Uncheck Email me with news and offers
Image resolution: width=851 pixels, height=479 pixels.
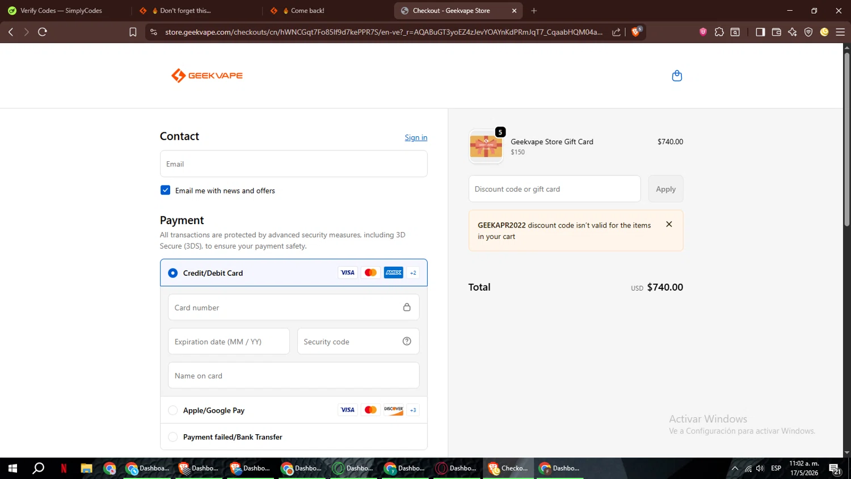pyautogui.click(x=165, y=190)
